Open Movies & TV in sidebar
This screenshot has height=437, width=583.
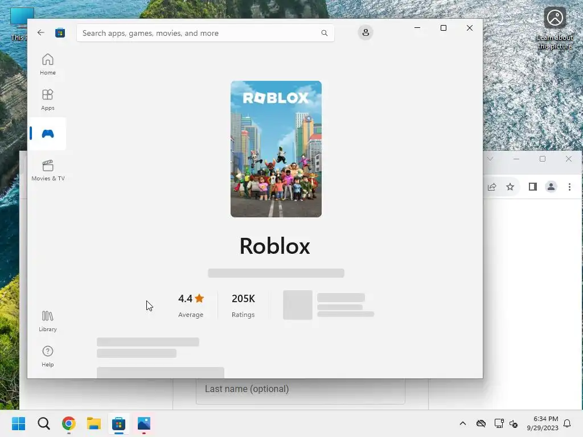(48, 170)
